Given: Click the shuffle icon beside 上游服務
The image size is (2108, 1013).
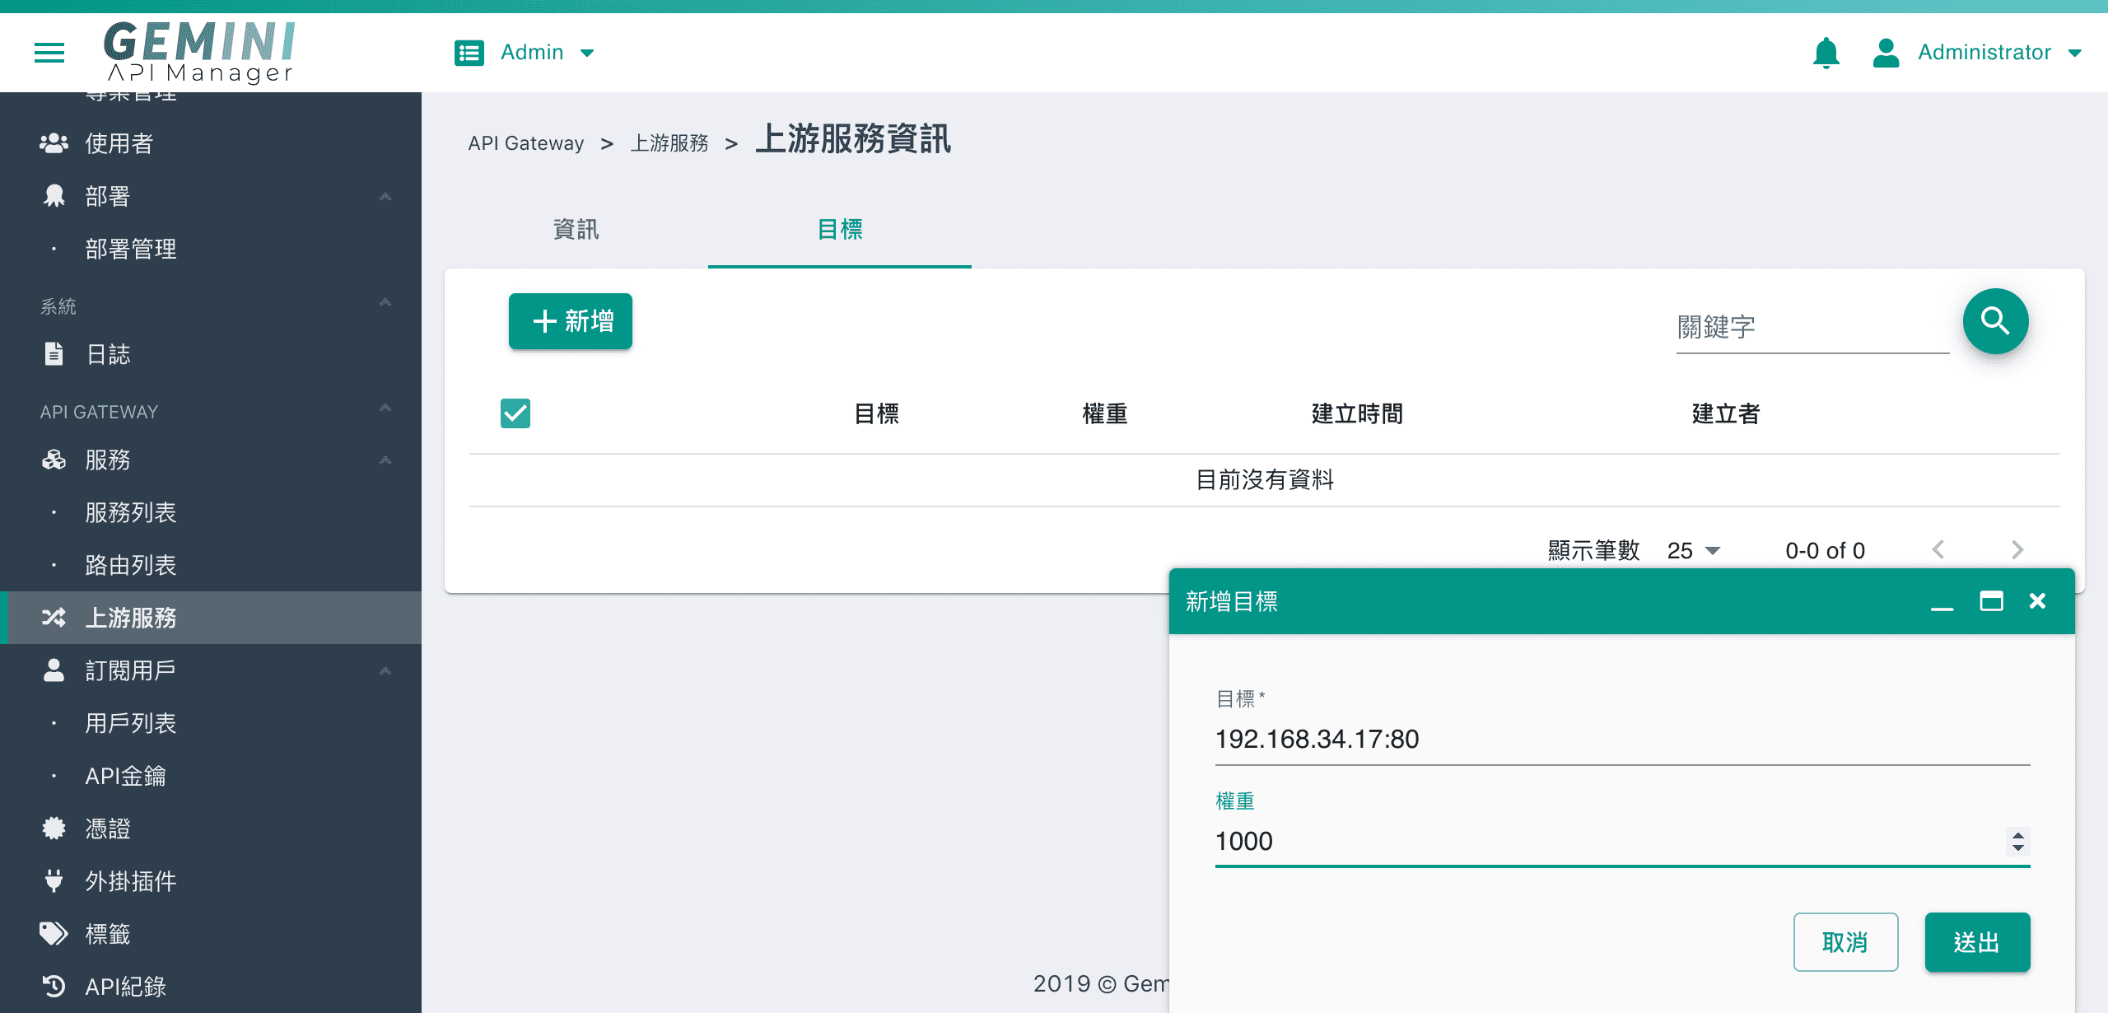Looking at the screenshot, I should point(54,618).
